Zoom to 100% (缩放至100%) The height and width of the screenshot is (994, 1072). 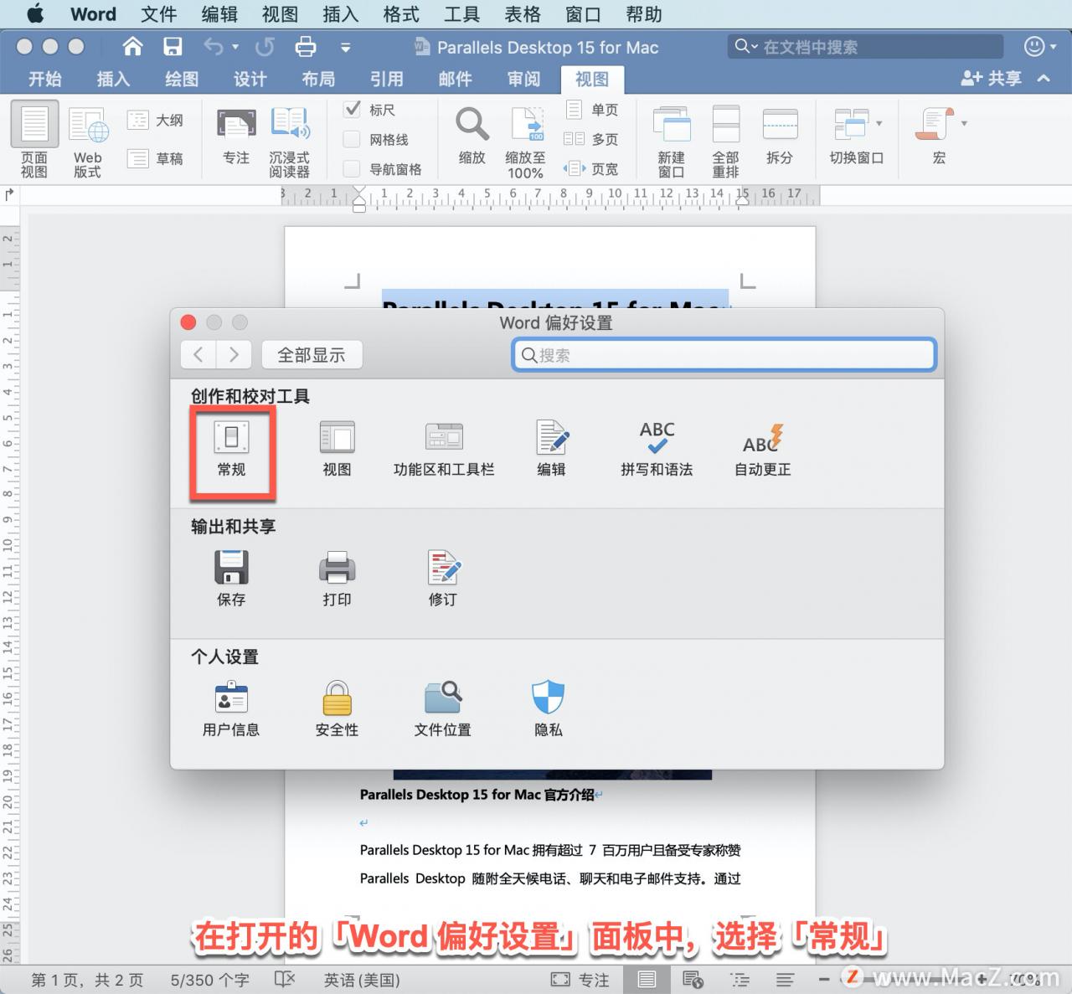[526, 142]
